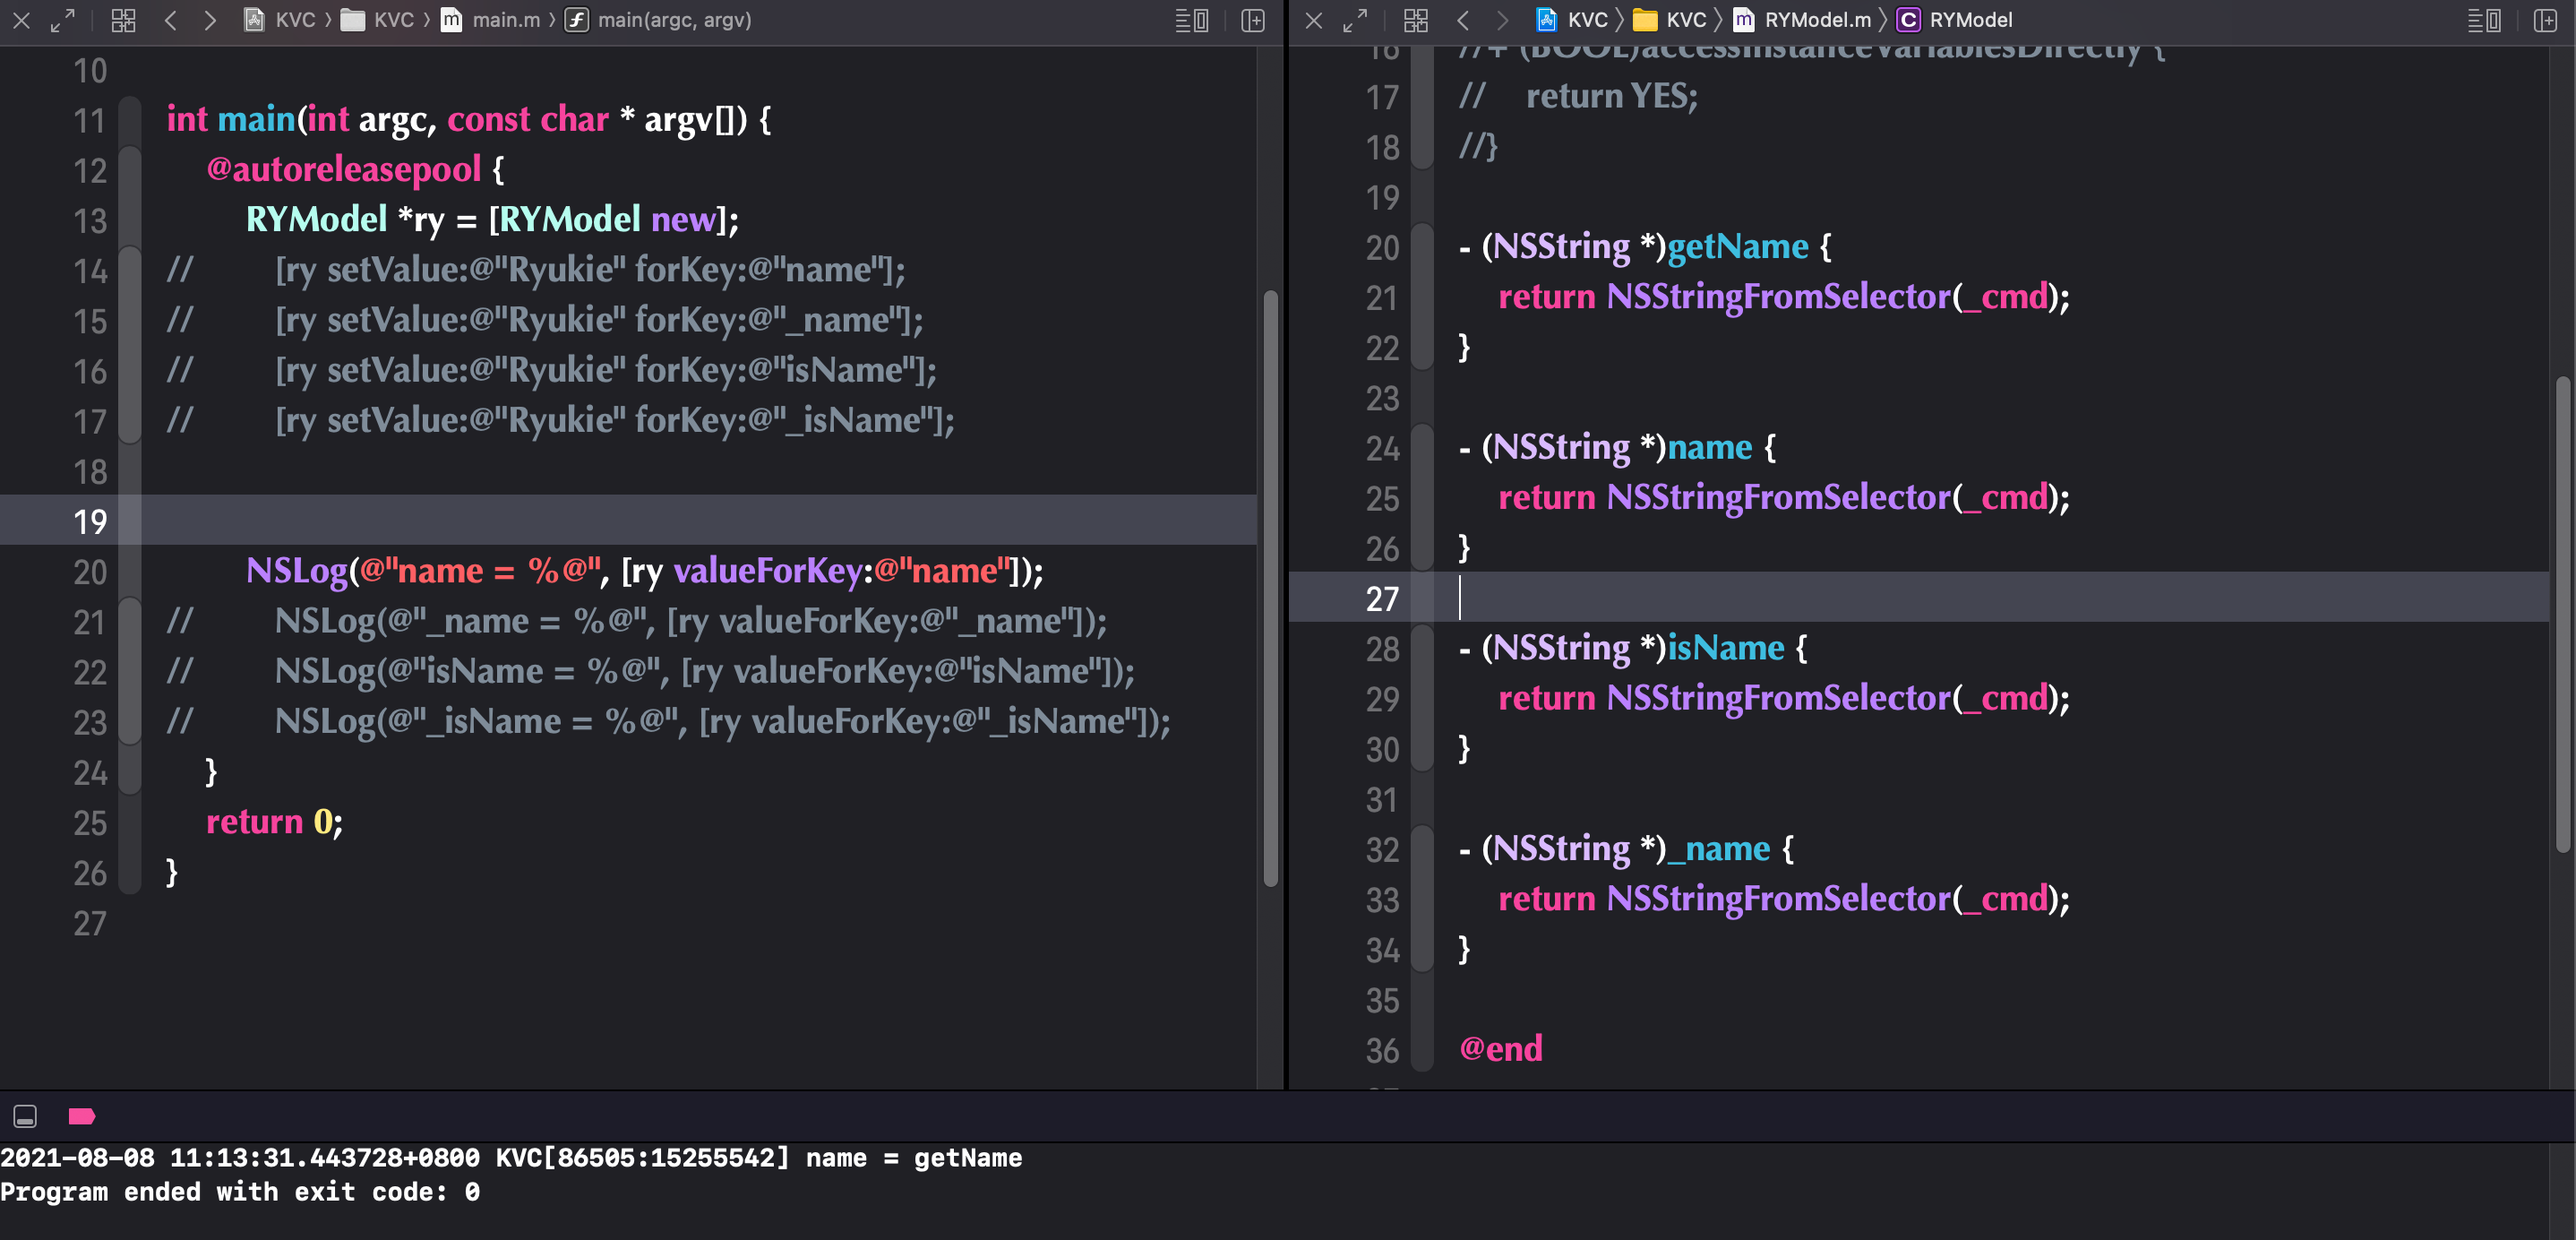Add editor on right from left pane

pyautogui.click(x=1253, y=20)
